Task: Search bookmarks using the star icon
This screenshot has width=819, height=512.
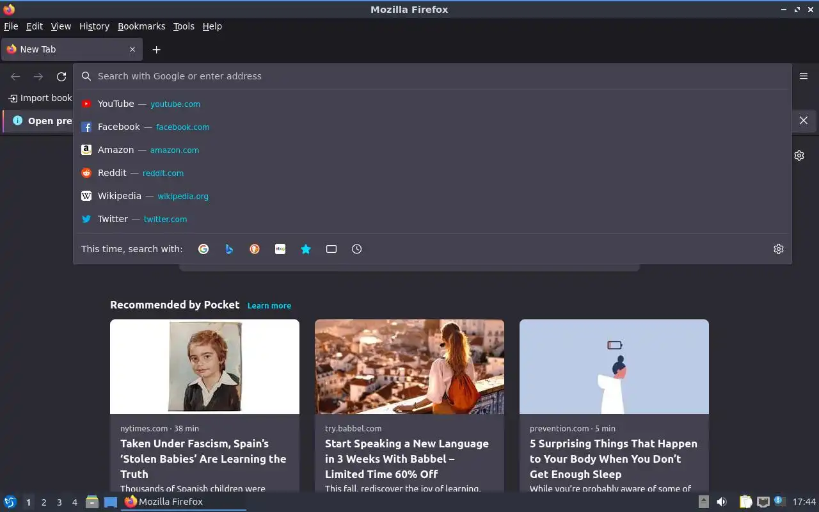Action: [306, 249]
